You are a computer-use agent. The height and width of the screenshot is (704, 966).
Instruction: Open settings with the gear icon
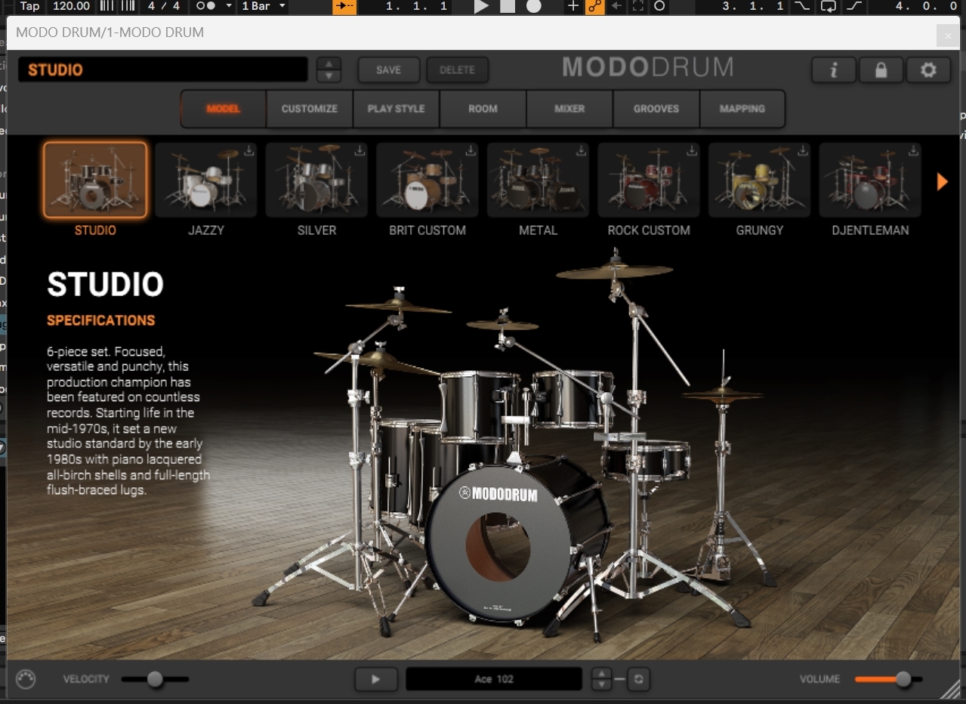(x=928, y=70)
